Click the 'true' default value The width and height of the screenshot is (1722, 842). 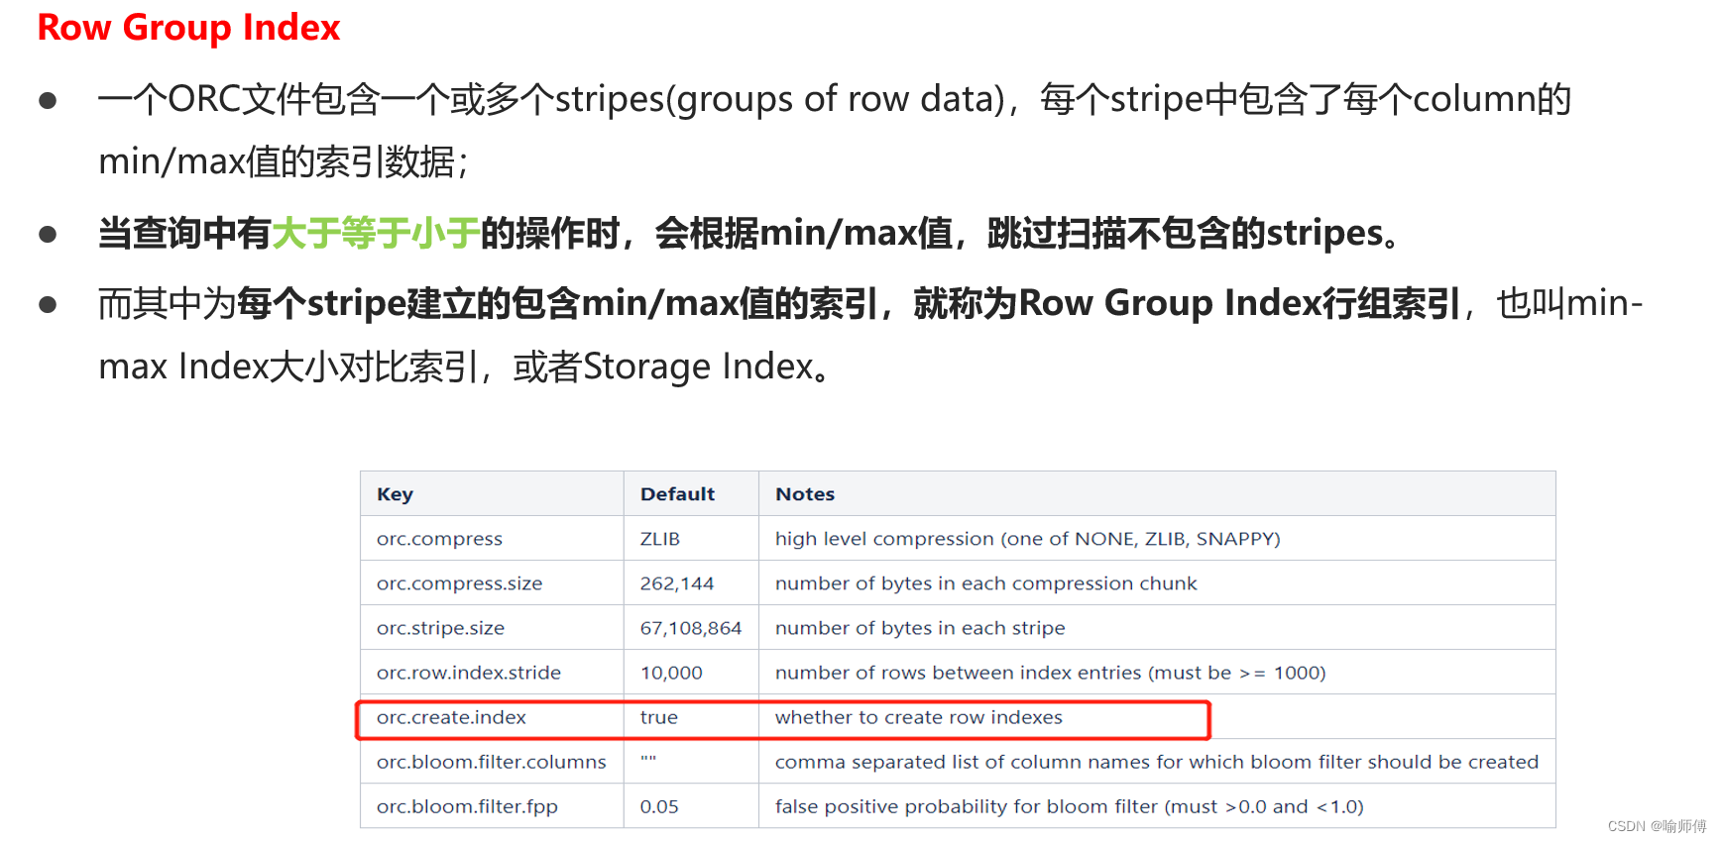point(659,717)
